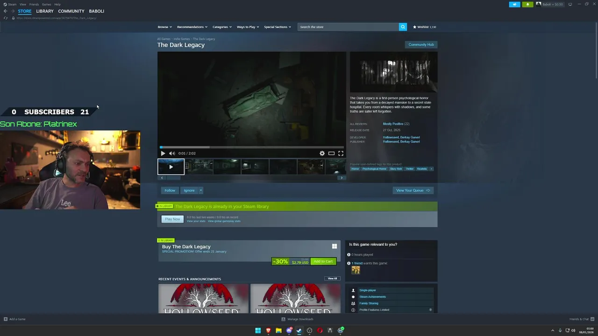Expand the Categories menu
Screen dimensions: 598x336
coord(222,27)
